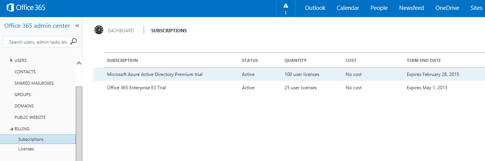This screenshot has height=161, width=485.
Task: Click the Dashboard breadcrumb link
Action: [x=121, y=31]
